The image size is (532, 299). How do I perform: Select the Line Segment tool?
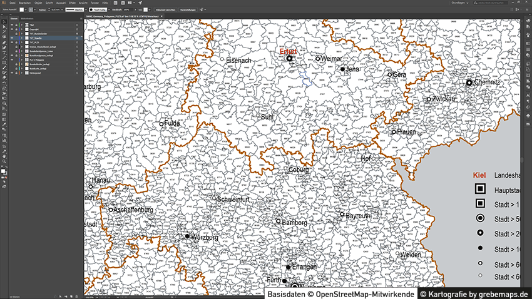tap(4, 58)
